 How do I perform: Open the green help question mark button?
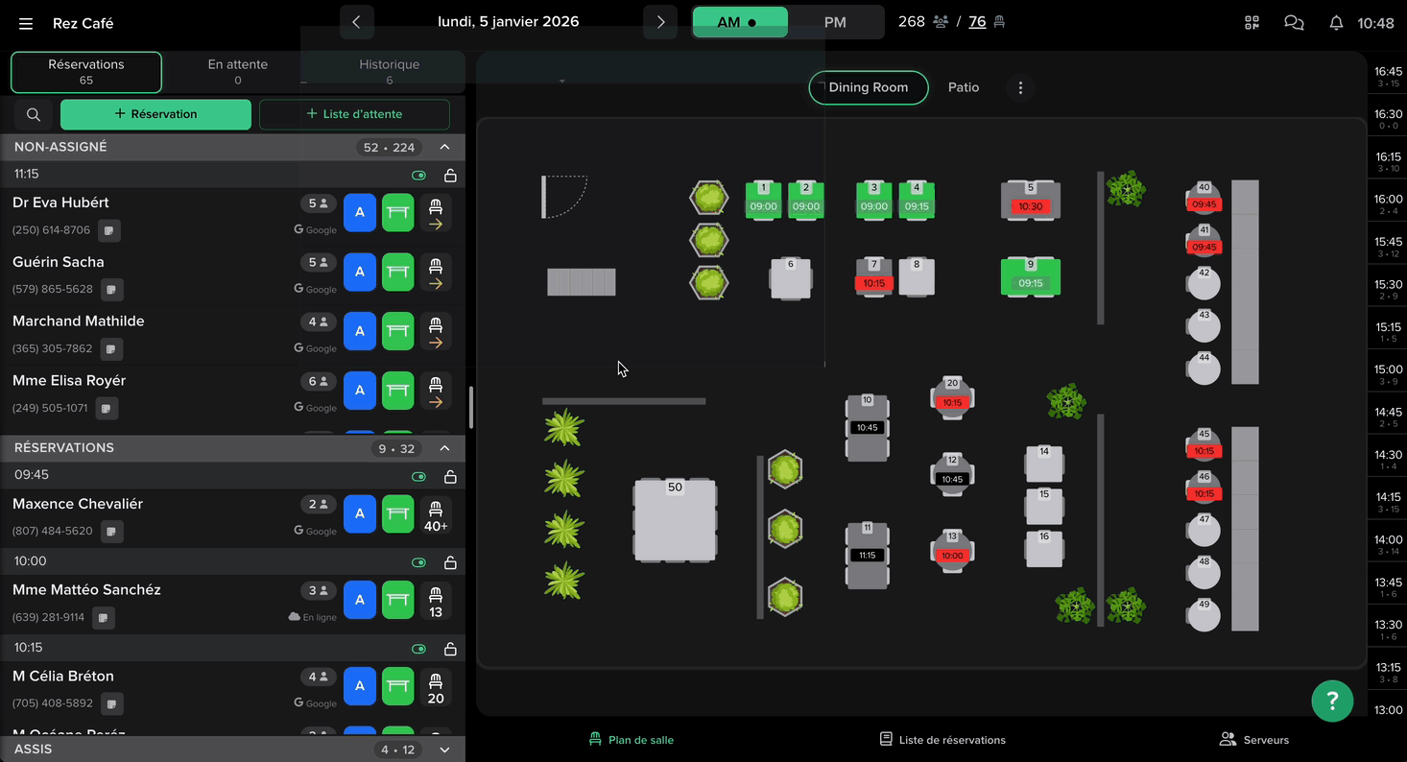1332,701
